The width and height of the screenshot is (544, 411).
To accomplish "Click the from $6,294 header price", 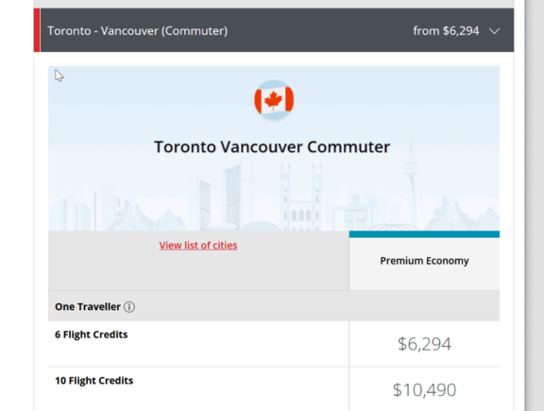I will click(x=446, y=31).
